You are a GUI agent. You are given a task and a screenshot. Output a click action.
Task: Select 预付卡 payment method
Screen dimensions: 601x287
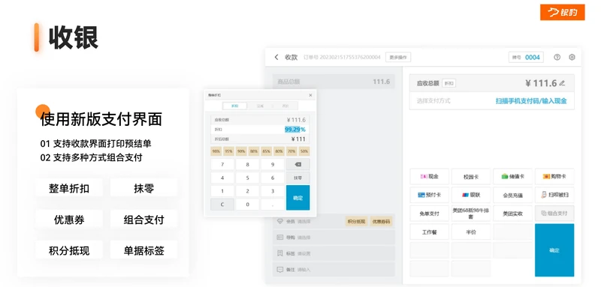[429, 195]
